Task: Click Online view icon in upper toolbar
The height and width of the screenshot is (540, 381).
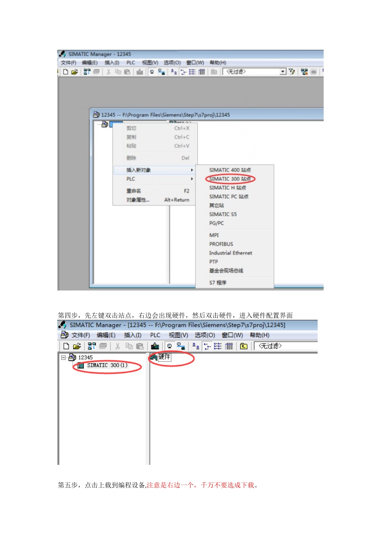Action: (x=161, y=72)
